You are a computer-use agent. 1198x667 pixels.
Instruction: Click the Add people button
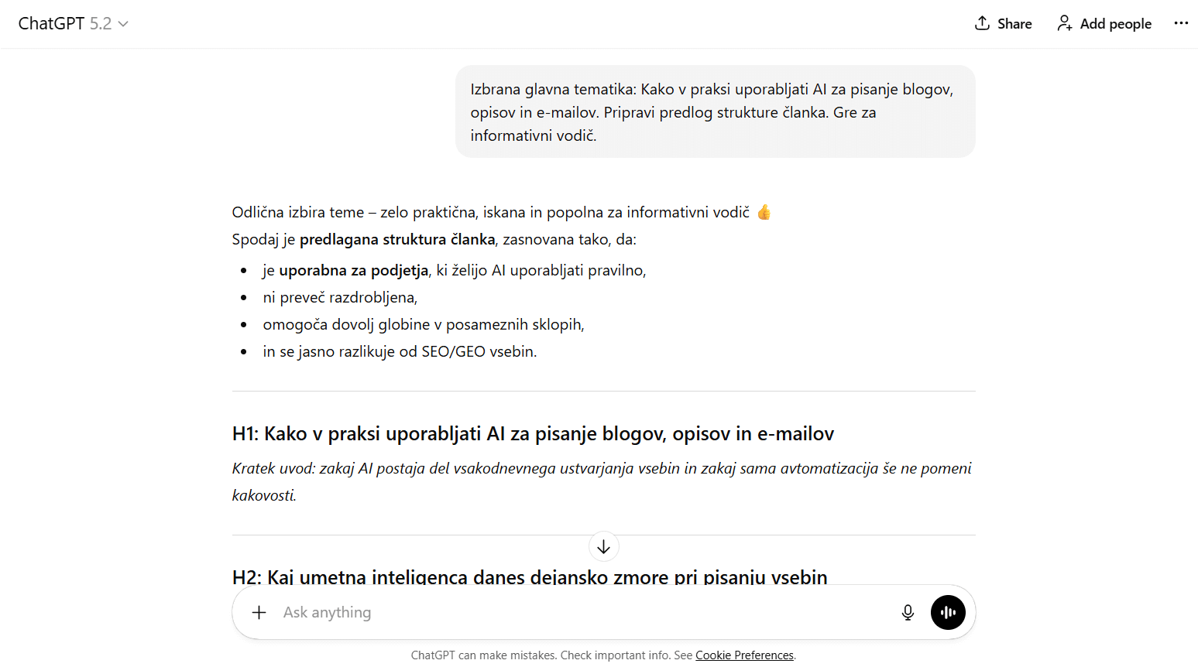(1104, 23)
